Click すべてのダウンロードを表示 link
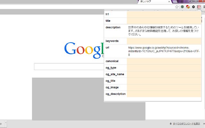205x128 pixels. [186, 124]
